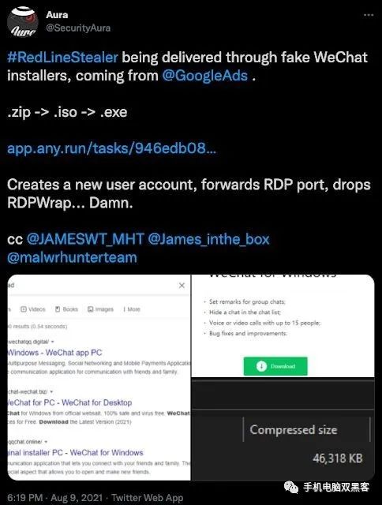Click the WeChat logo watermark
382x505 pixels.
tap(291, 488)
